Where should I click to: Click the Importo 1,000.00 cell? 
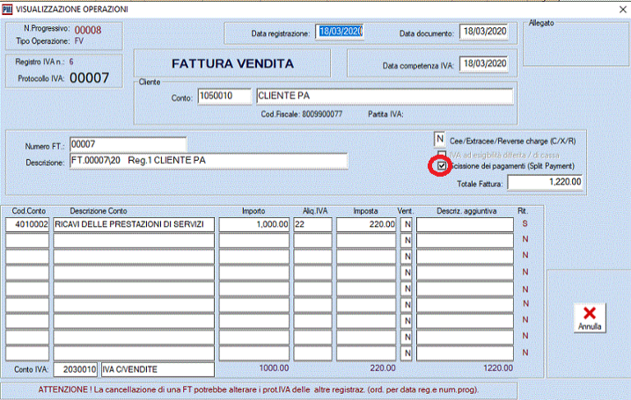click(x=255, y=225)
